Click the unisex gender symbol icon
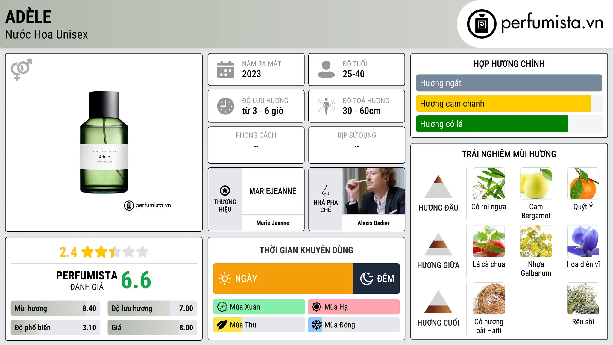 coord(21,69)
